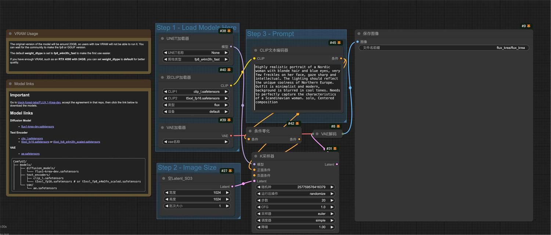Click the fox badge beside #9
This screenshot has width=551, height=235.
(529, 26)
